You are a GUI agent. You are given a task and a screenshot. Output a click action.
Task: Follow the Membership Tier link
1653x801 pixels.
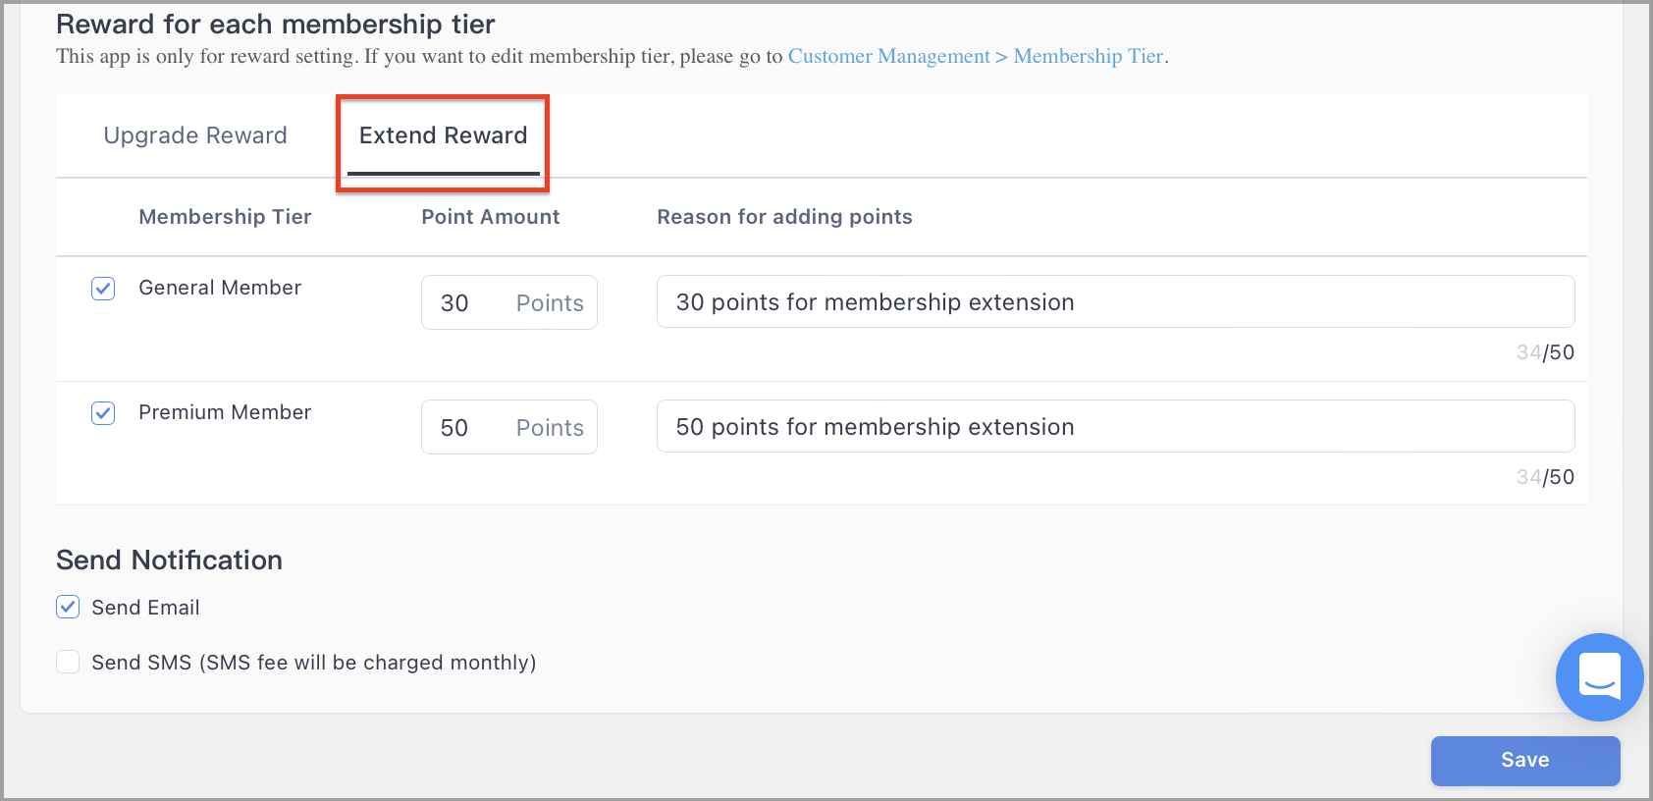1088,56
